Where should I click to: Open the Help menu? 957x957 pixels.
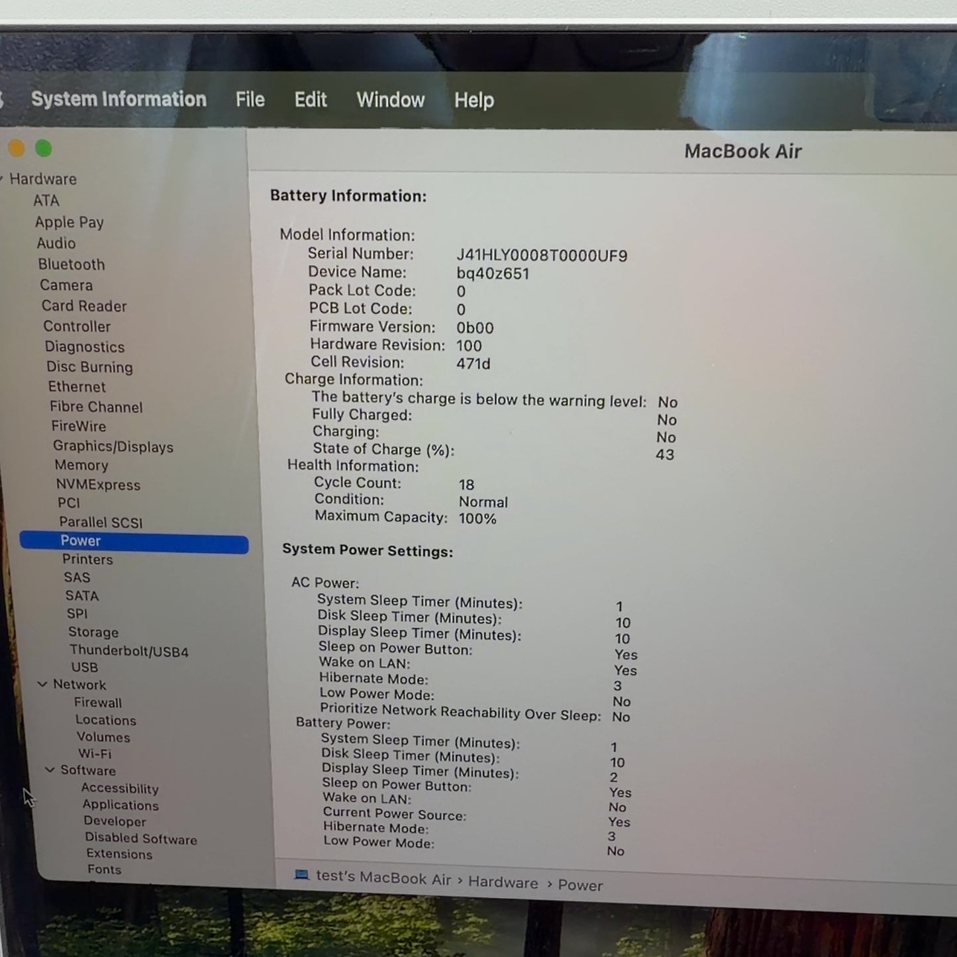point(474,100)
